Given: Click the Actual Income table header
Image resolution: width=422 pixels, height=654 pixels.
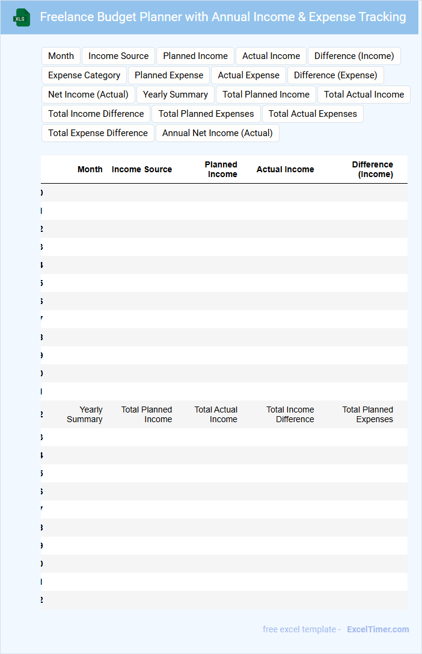Looking at the screenshot, I should pos(285,169).
